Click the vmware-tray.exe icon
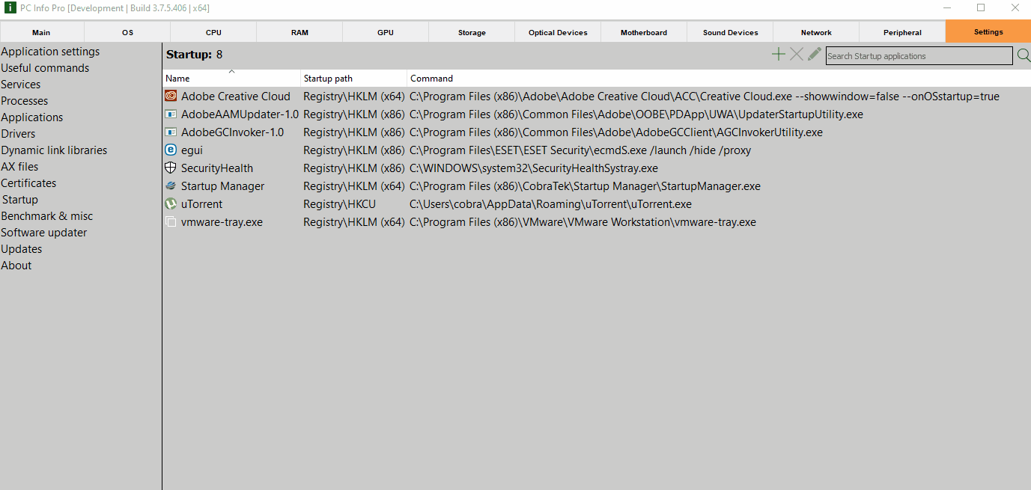Viewport: 1031px width, 490px height. [171, 221]
